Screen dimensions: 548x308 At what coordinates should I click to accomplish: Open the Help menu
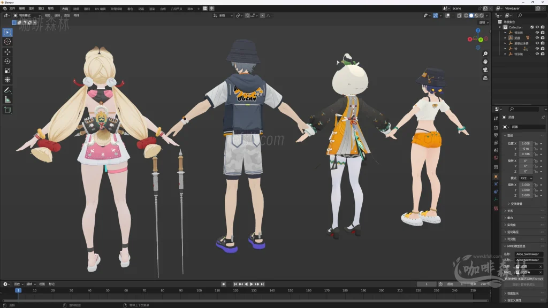[51, 9]
